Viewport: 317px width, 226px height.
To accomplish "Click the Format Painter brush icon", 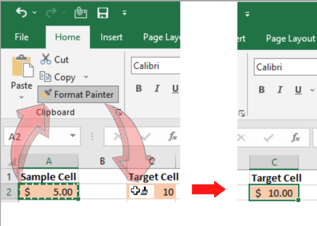I will click(x=46, y=94).
